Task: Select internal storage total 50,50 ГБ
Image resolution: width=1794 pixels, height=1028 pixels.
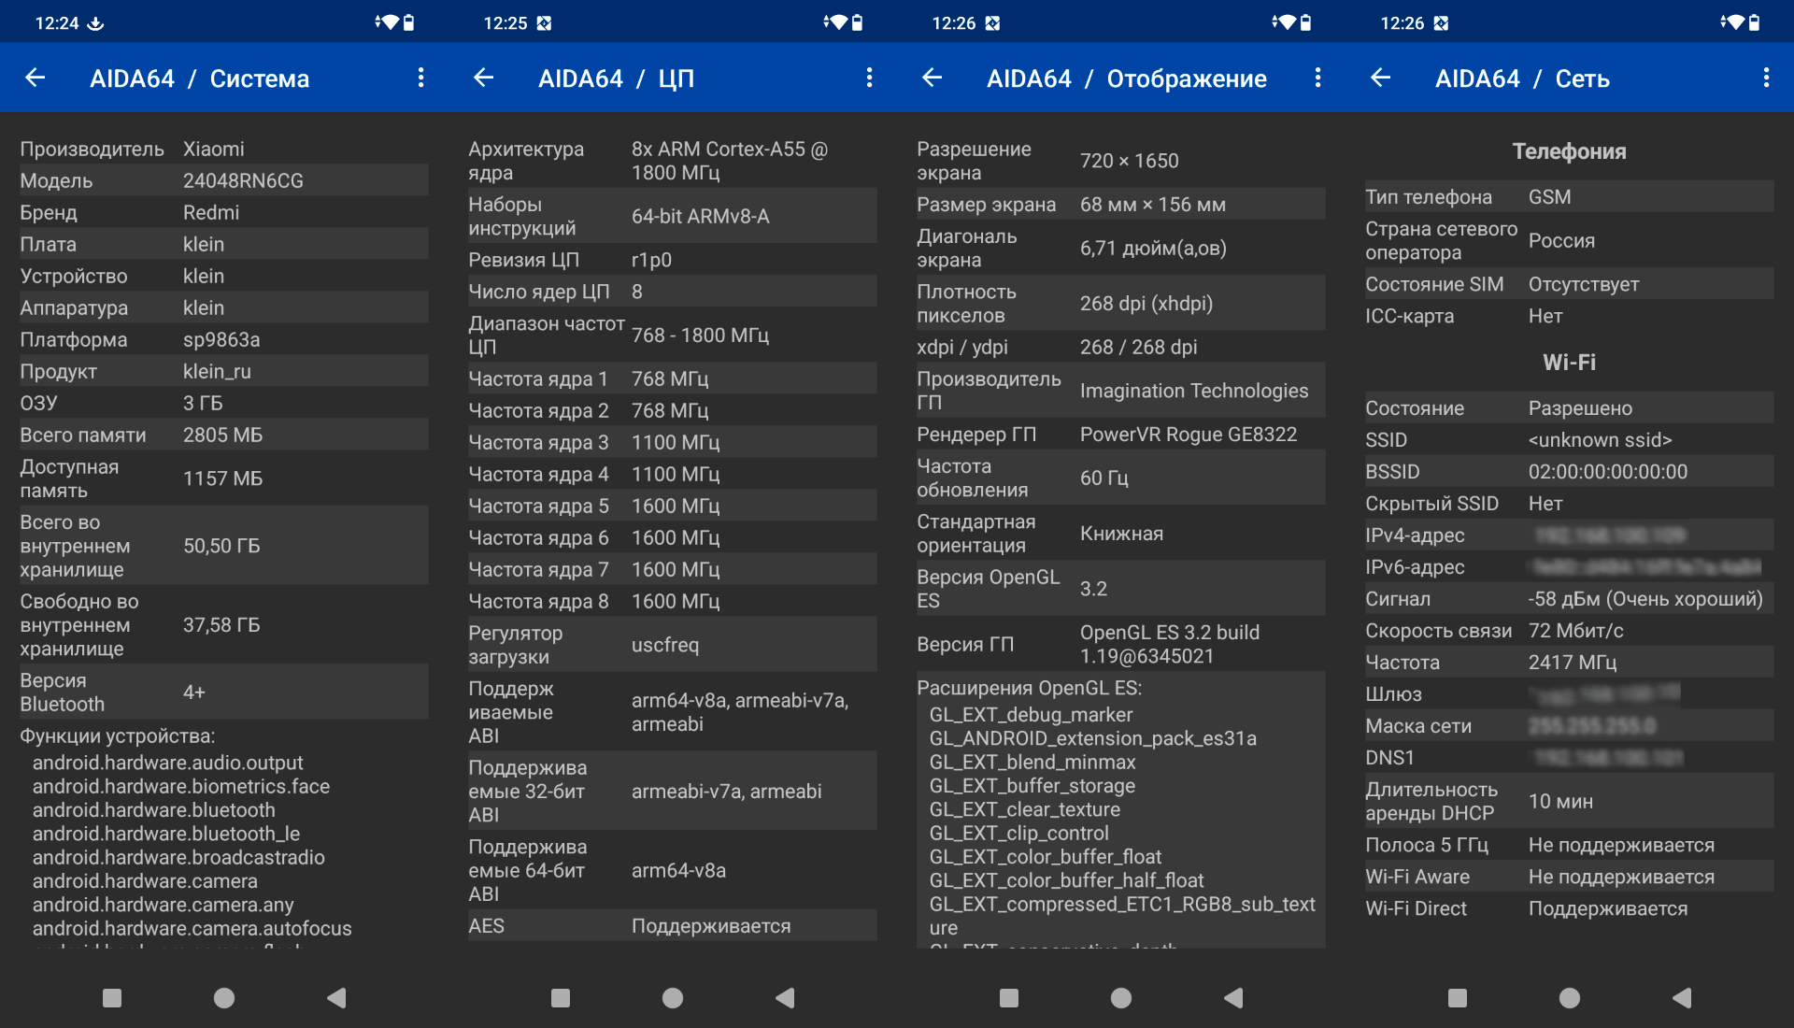Action: tap(221, 546)
